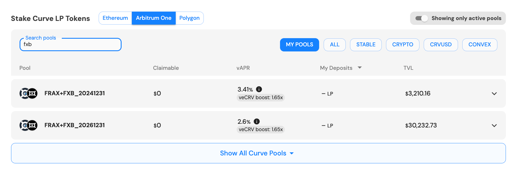The height and width of the screenshot is (182, 528).
Task: Toggle showing only active pools switch
Action: pos(421,18)
